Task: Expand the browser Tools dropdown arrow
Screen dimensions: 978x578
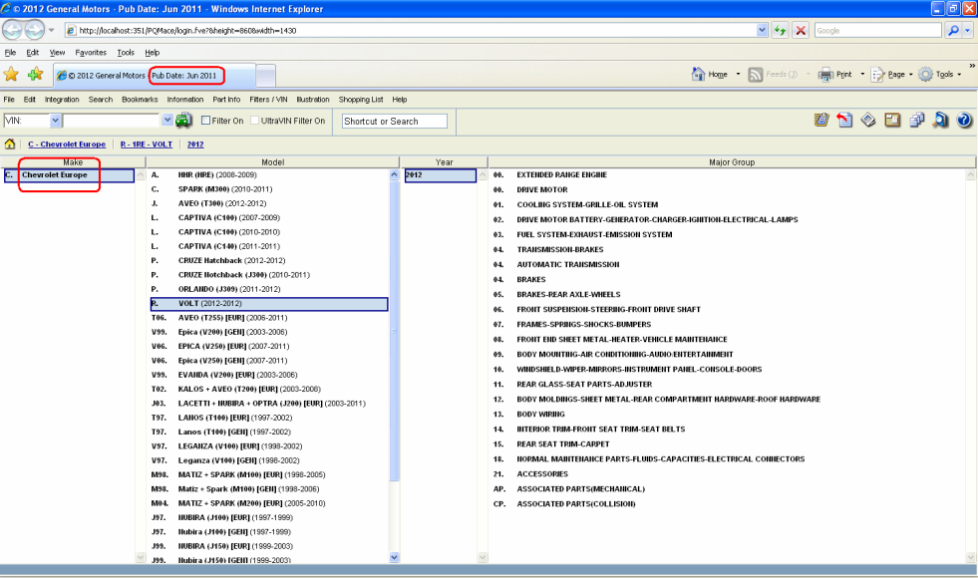Action: [959, 74]
